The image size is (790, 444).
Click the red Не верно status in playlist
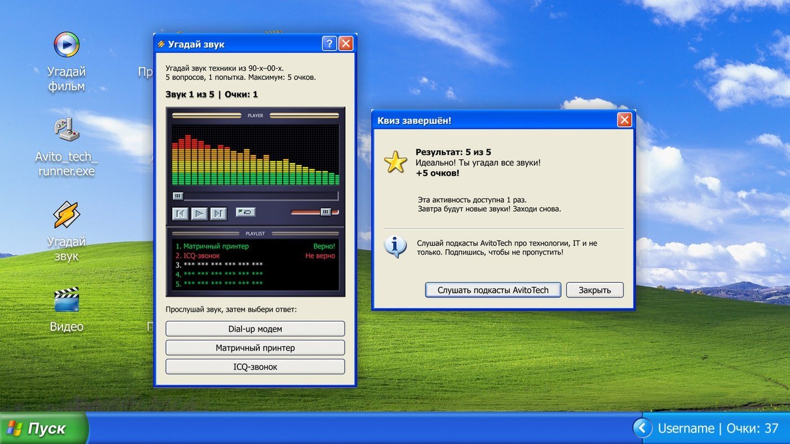pos(320,256)
